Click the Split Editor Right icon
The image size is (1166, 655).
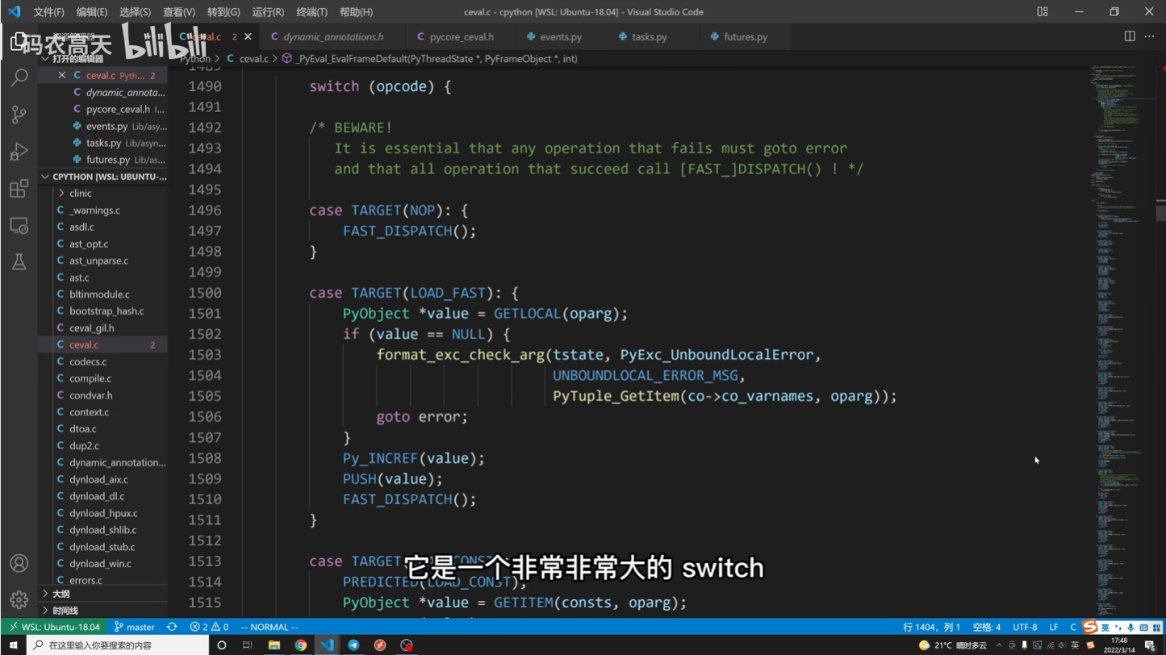tap(1130, 36)
